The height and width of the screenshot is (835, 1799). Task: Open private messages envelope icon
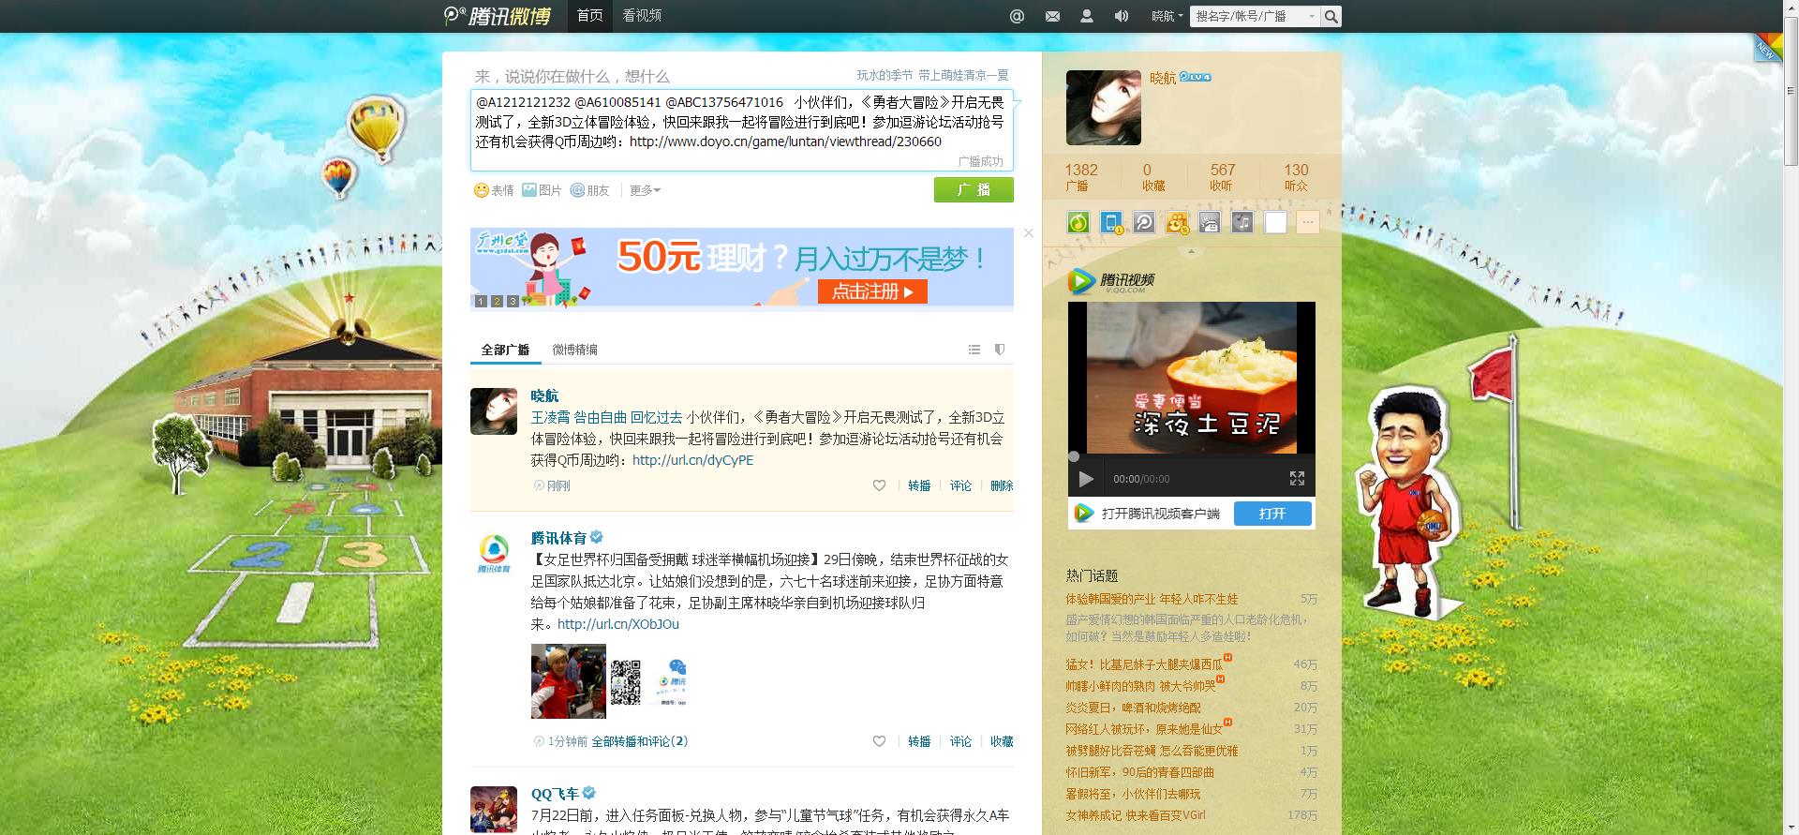[1052, 16]
